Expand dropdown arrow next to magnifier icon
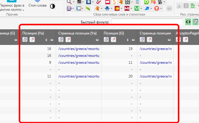This screenshot has width=199, height=123. coord(73,2)
